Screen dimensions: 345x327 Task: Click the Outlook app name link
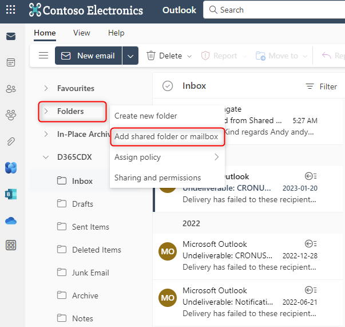(179, 10)
